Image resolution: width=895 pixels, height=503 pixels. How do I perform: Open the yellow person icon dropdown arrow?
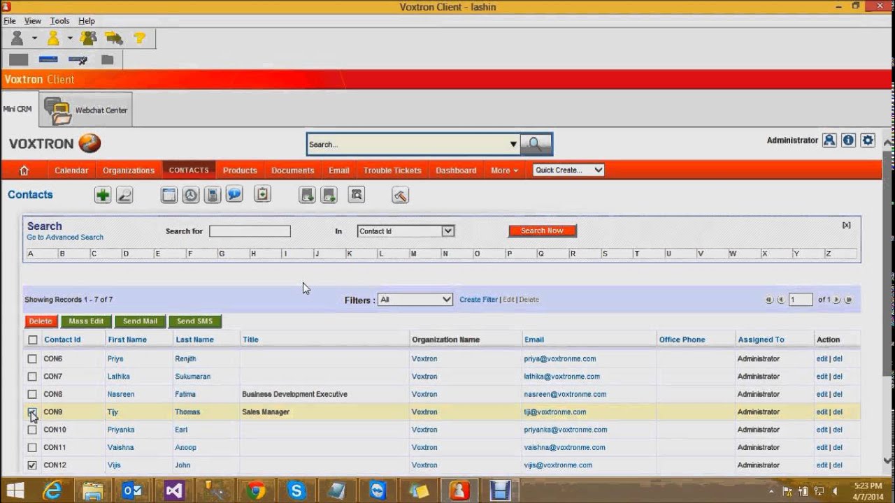pyautogui.click(x=70, y=38)
